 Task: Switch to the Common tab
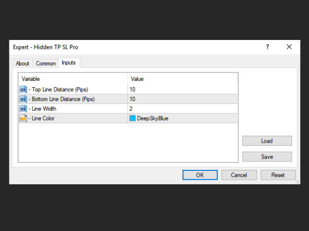click(x=45, y=64)
